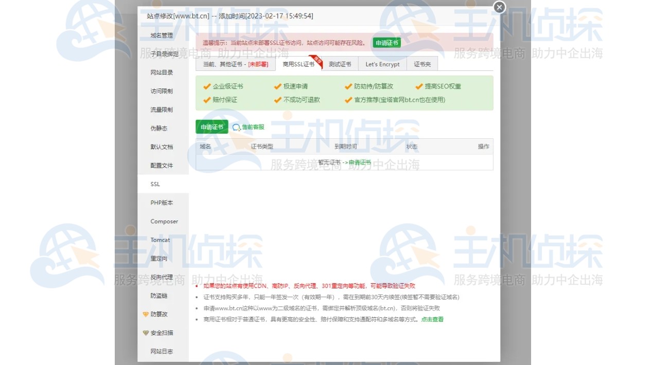Open the 当前、其他证书 tab

[235, 64]
